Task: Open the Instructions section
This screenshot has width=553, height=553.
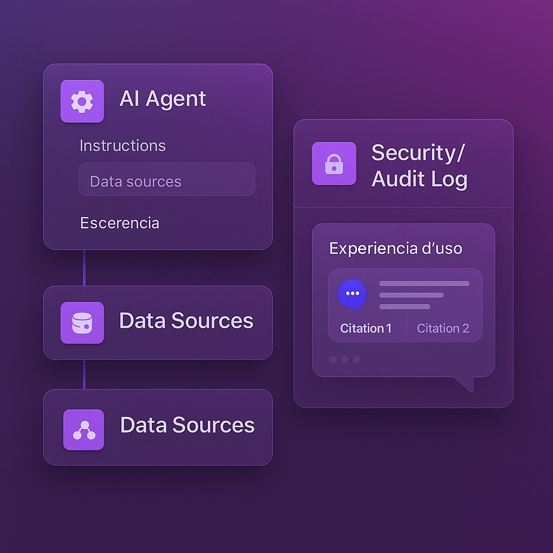Action: (123, 146)
